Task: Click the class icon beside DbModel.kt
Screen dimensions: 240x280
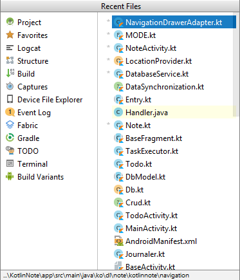Action: coord(118,177)
